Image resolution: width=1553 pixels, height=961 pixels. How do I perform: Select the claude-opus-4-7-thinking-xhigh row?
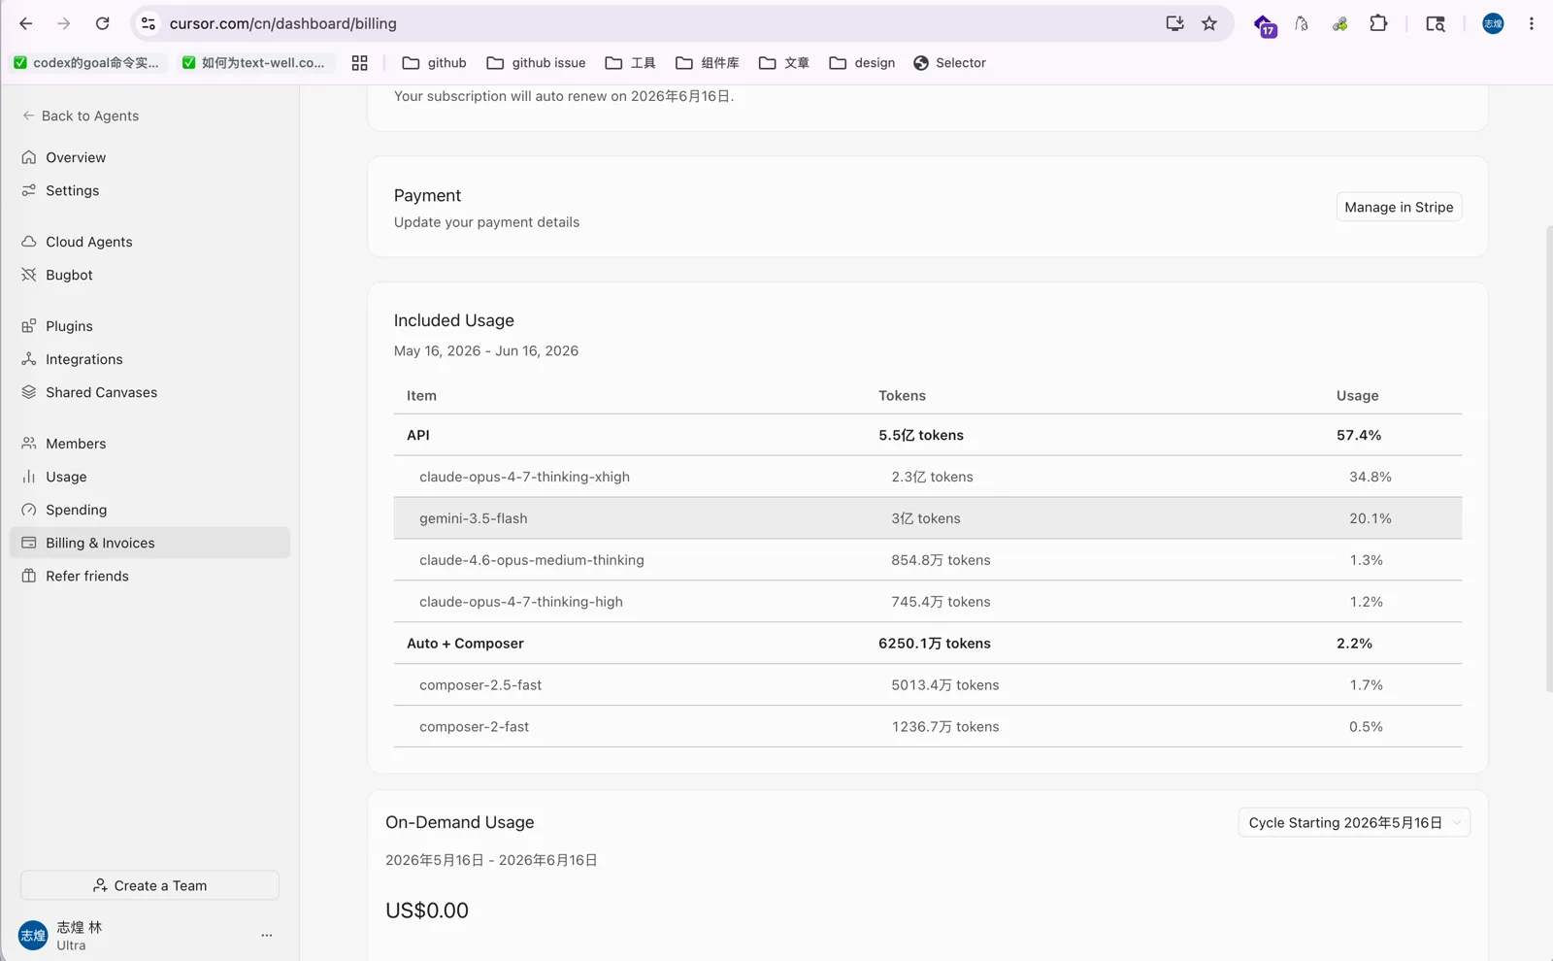pos(928,477)
